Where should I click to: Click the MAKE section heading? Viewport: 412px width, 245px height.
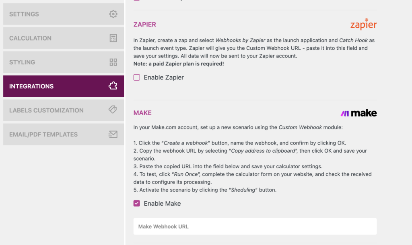click(142, 113)
